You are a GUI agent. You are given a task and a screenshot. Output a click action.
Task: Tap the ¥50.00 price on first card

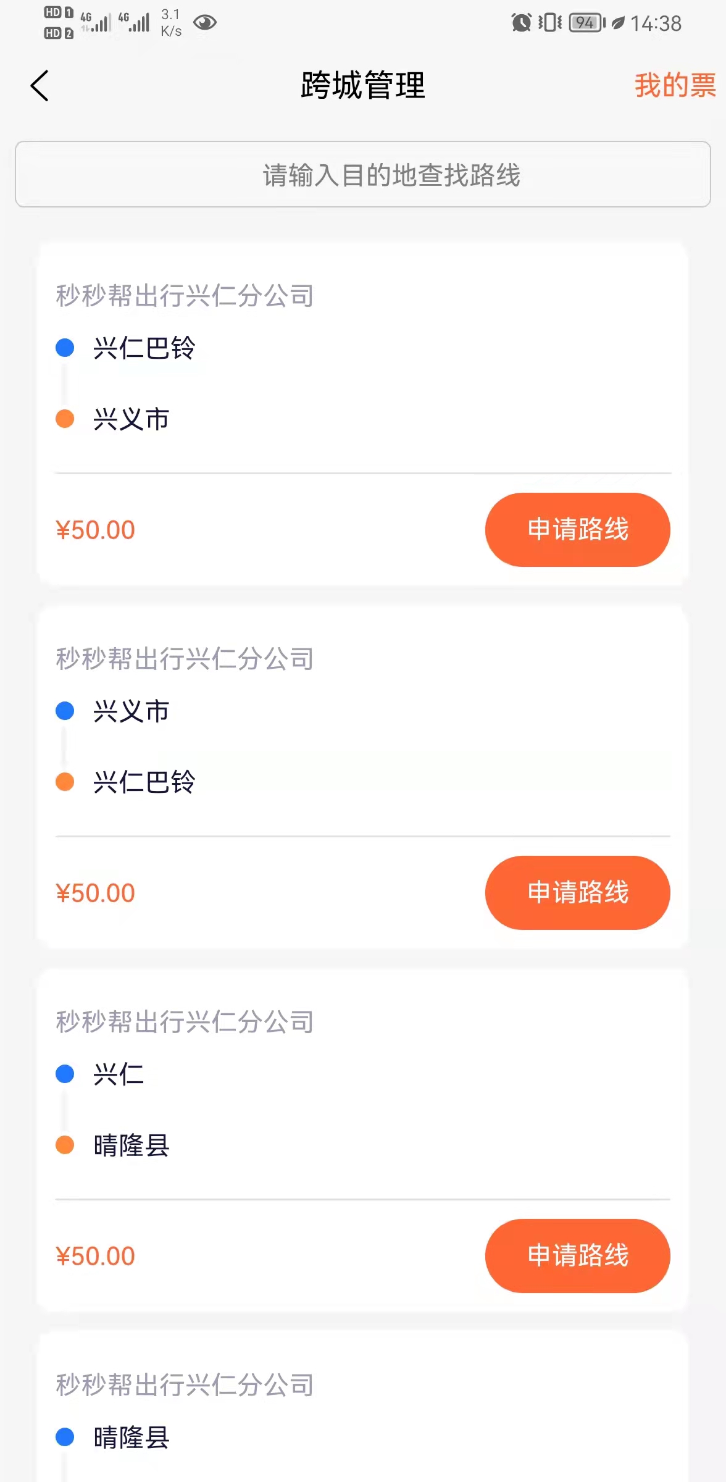(x=95, y=530)
